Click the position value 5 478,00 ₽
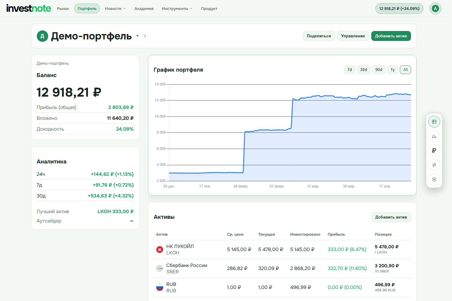452x301 pixels. click(387, 247)
